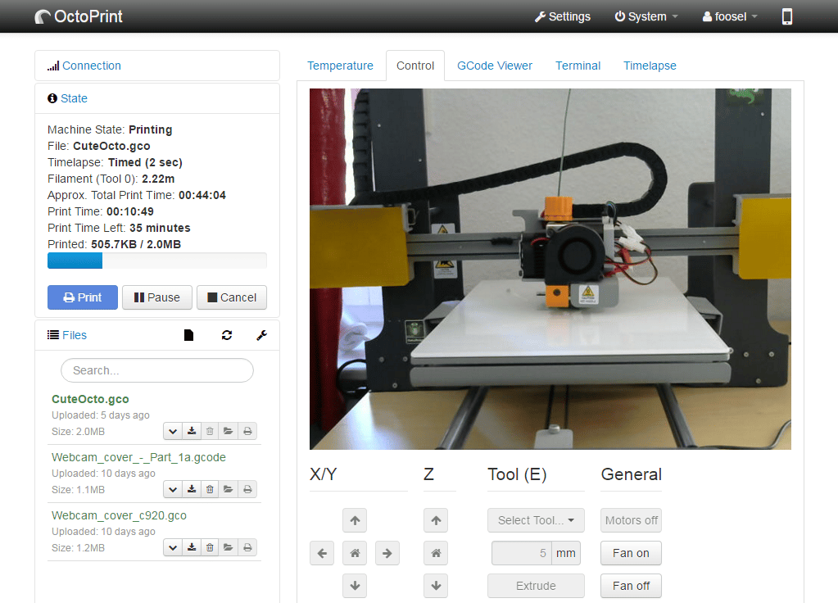Jog X axis right arrow

tap(387, 554)
